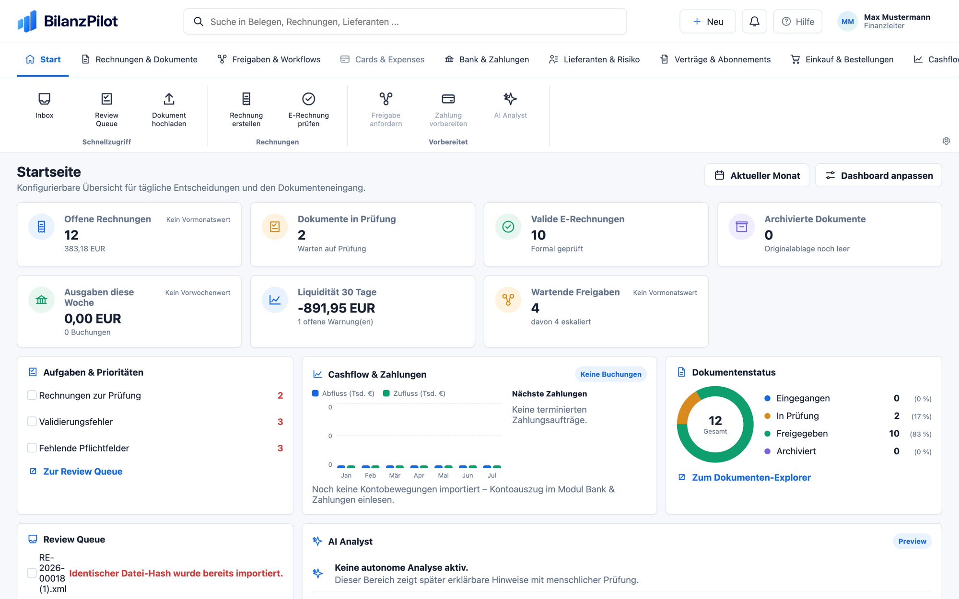The image size is (959, 599).
Task: Open Max Mustermann profile name
Action: point(897,17)
